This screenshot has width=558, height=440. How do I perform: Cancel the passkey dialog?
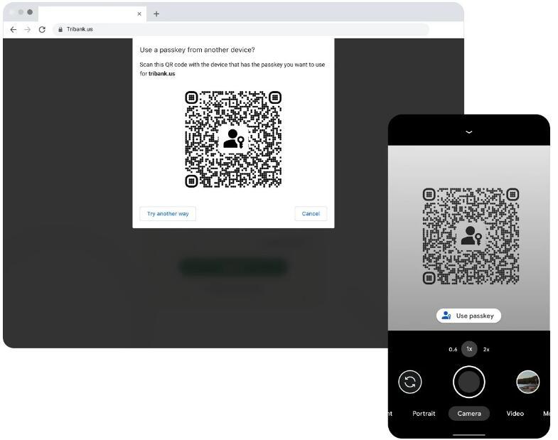pyautogui.click(x=311, y=213)
